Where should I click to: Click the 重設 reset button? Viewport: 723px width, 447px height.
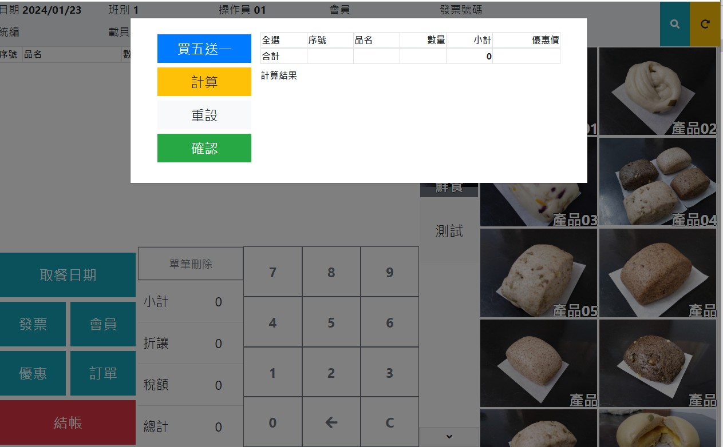click(204, 115)
